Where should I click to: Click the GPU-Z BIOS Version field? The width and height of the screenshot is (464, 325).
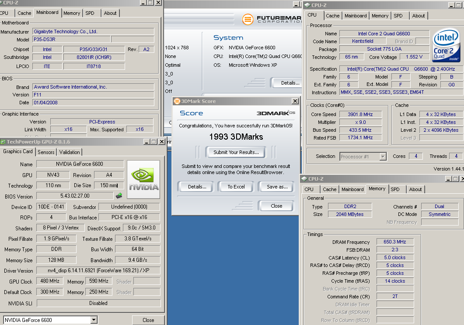[75, 196]
